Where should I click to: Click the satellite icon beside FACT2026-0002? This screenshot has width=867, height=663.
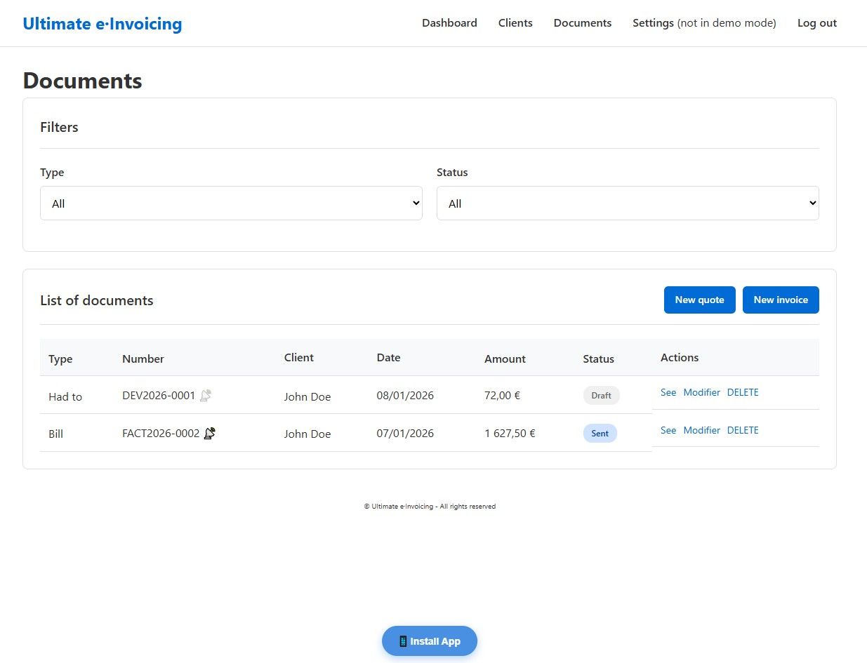209,434
